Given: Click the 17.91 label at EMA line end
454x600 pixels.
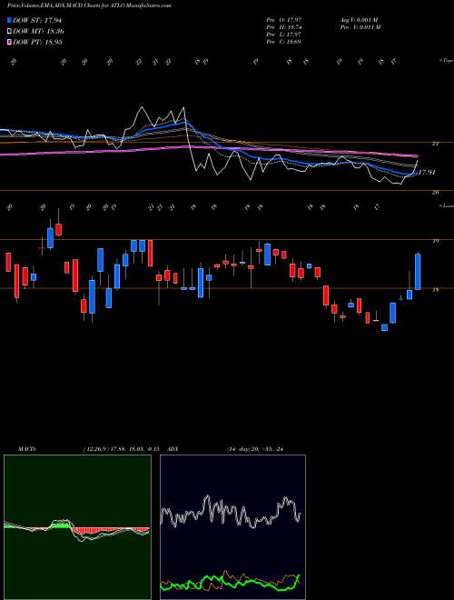Looking at the screenshot, I should tap(427, 173).
